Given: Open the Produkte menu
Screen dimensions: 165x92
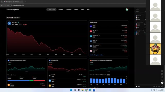Looking at the screenshot, I should (x=61, y=9).
